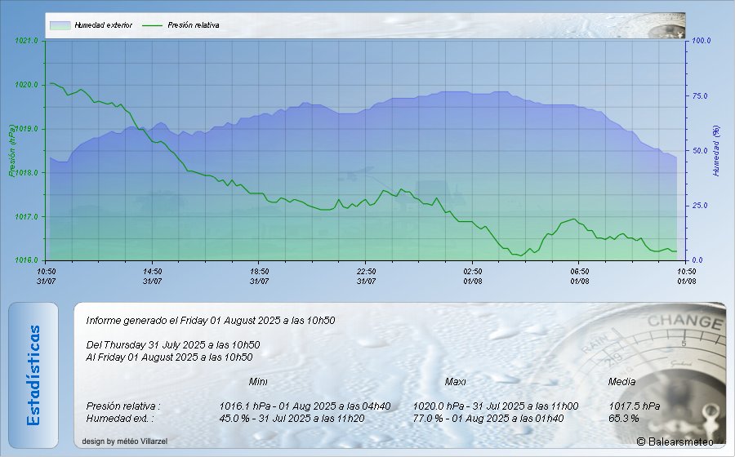
Task: Click the last 10:50 01/08 time label
Action: [686, 277]
